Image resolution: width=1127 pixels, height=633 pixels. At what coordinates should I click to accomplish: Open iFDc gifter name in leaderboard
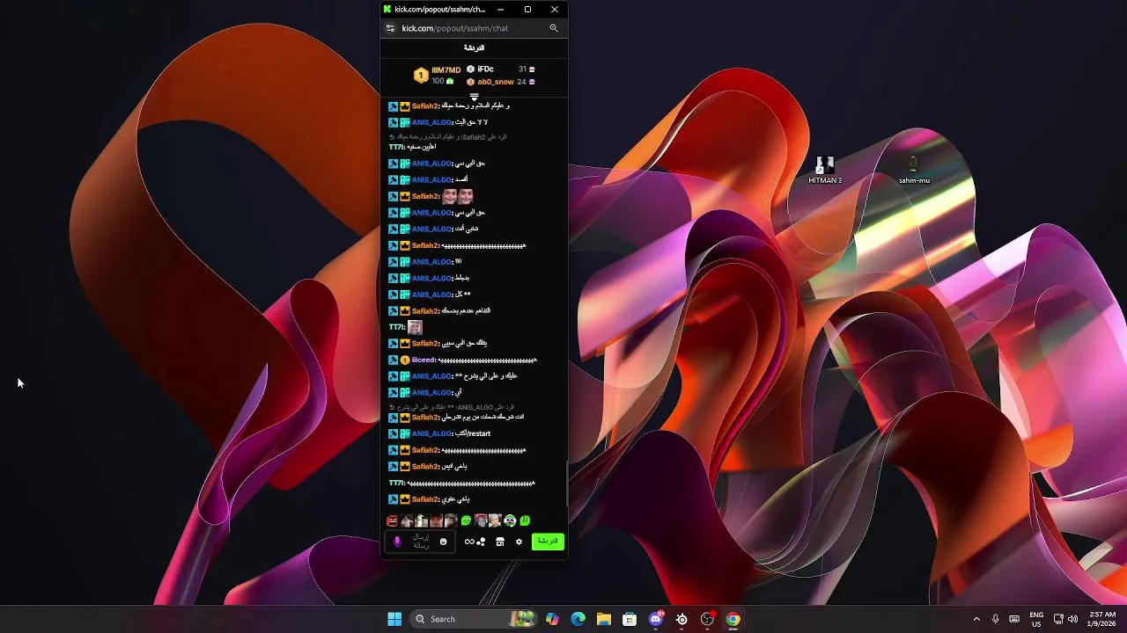coord(485,69)
